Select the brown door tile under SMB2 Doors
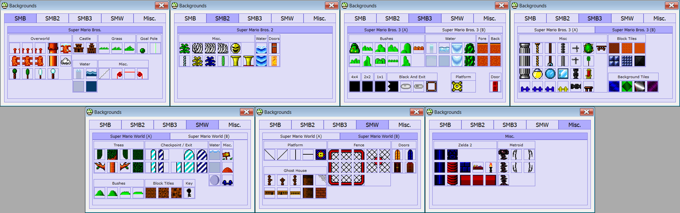 (x=274, y=49)
